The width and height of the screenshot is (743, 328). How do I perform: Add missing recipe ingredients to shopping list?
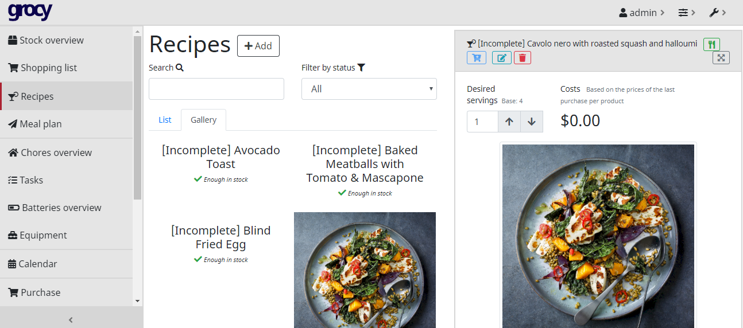pos(477,57)
